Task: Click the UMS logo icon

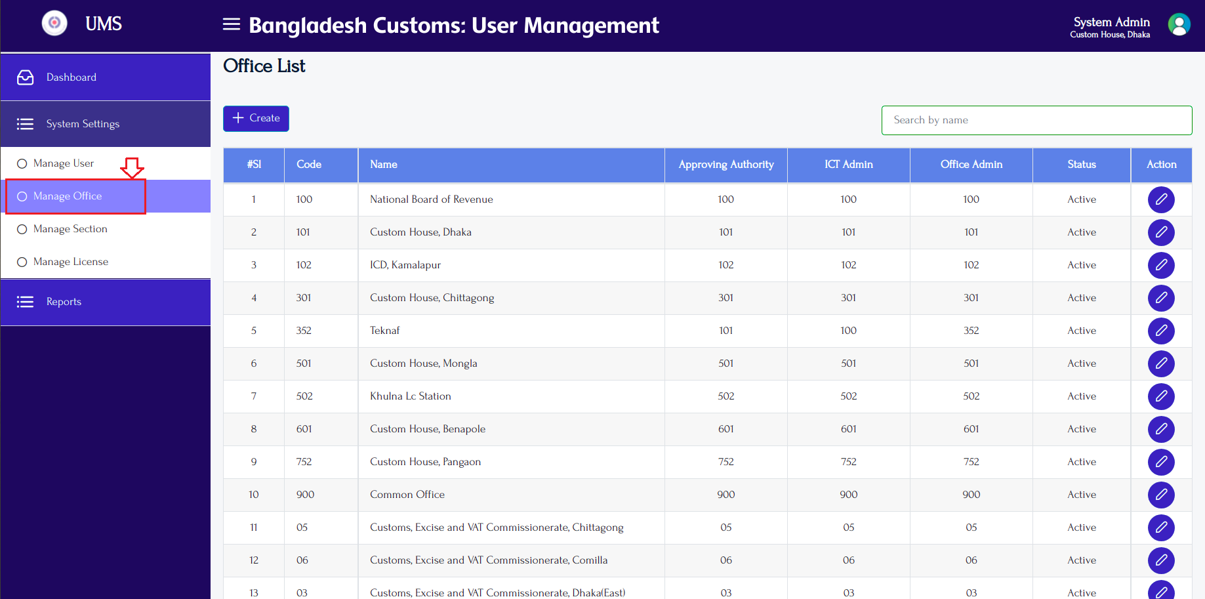Action: click(54, 24)
